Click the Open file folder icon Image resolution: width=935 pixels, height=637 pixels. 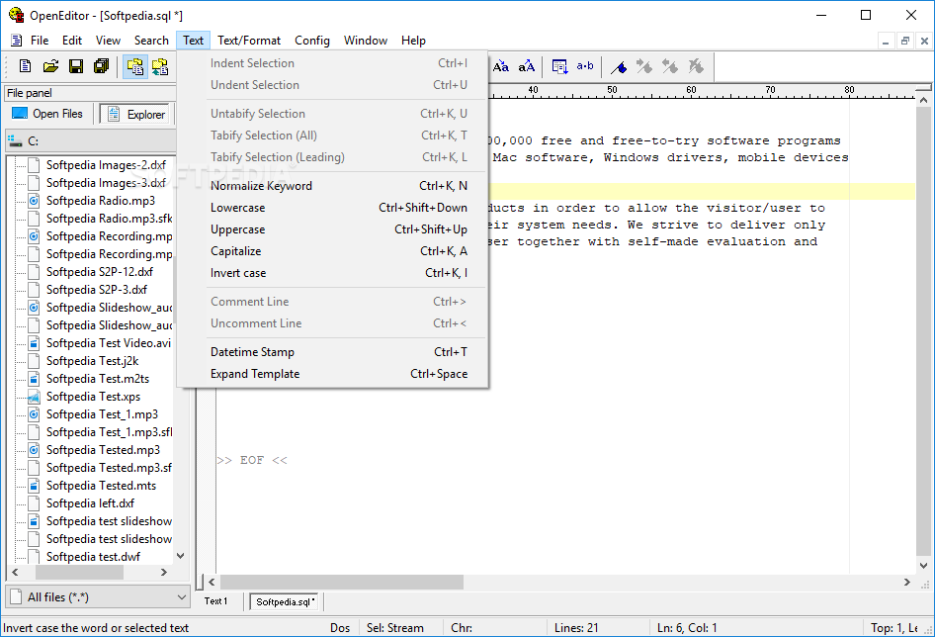pyautogui.click(x=50, y=66)
